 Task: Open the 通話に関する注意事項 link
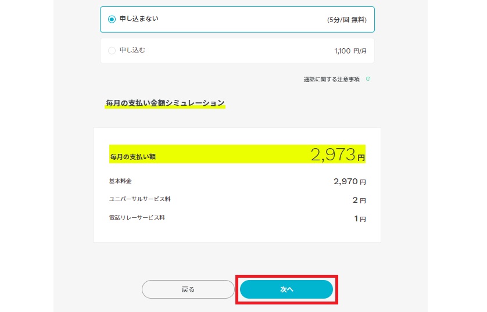[x=331, y=80]
